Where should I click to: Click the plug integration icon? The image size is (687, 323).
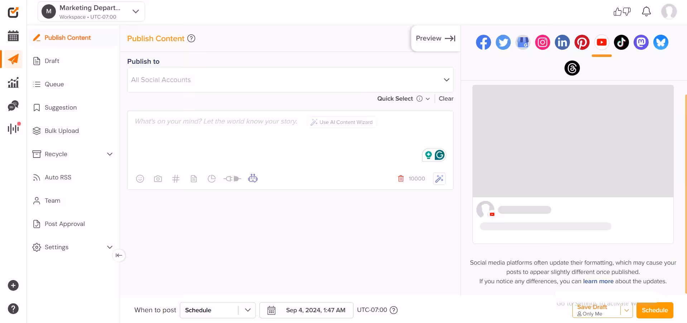tap(232, 179)
